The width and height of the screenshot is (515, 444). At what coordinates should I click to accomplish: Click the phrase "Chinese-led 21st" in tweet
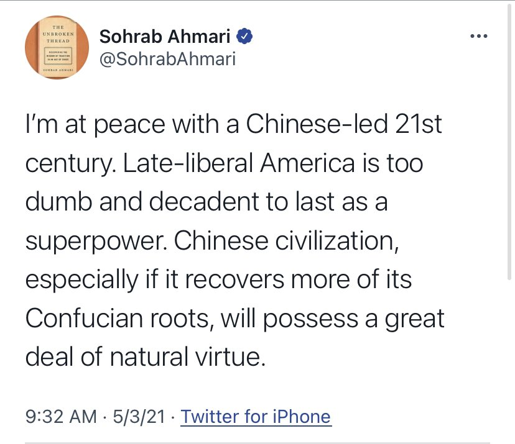tap(345, 125)
